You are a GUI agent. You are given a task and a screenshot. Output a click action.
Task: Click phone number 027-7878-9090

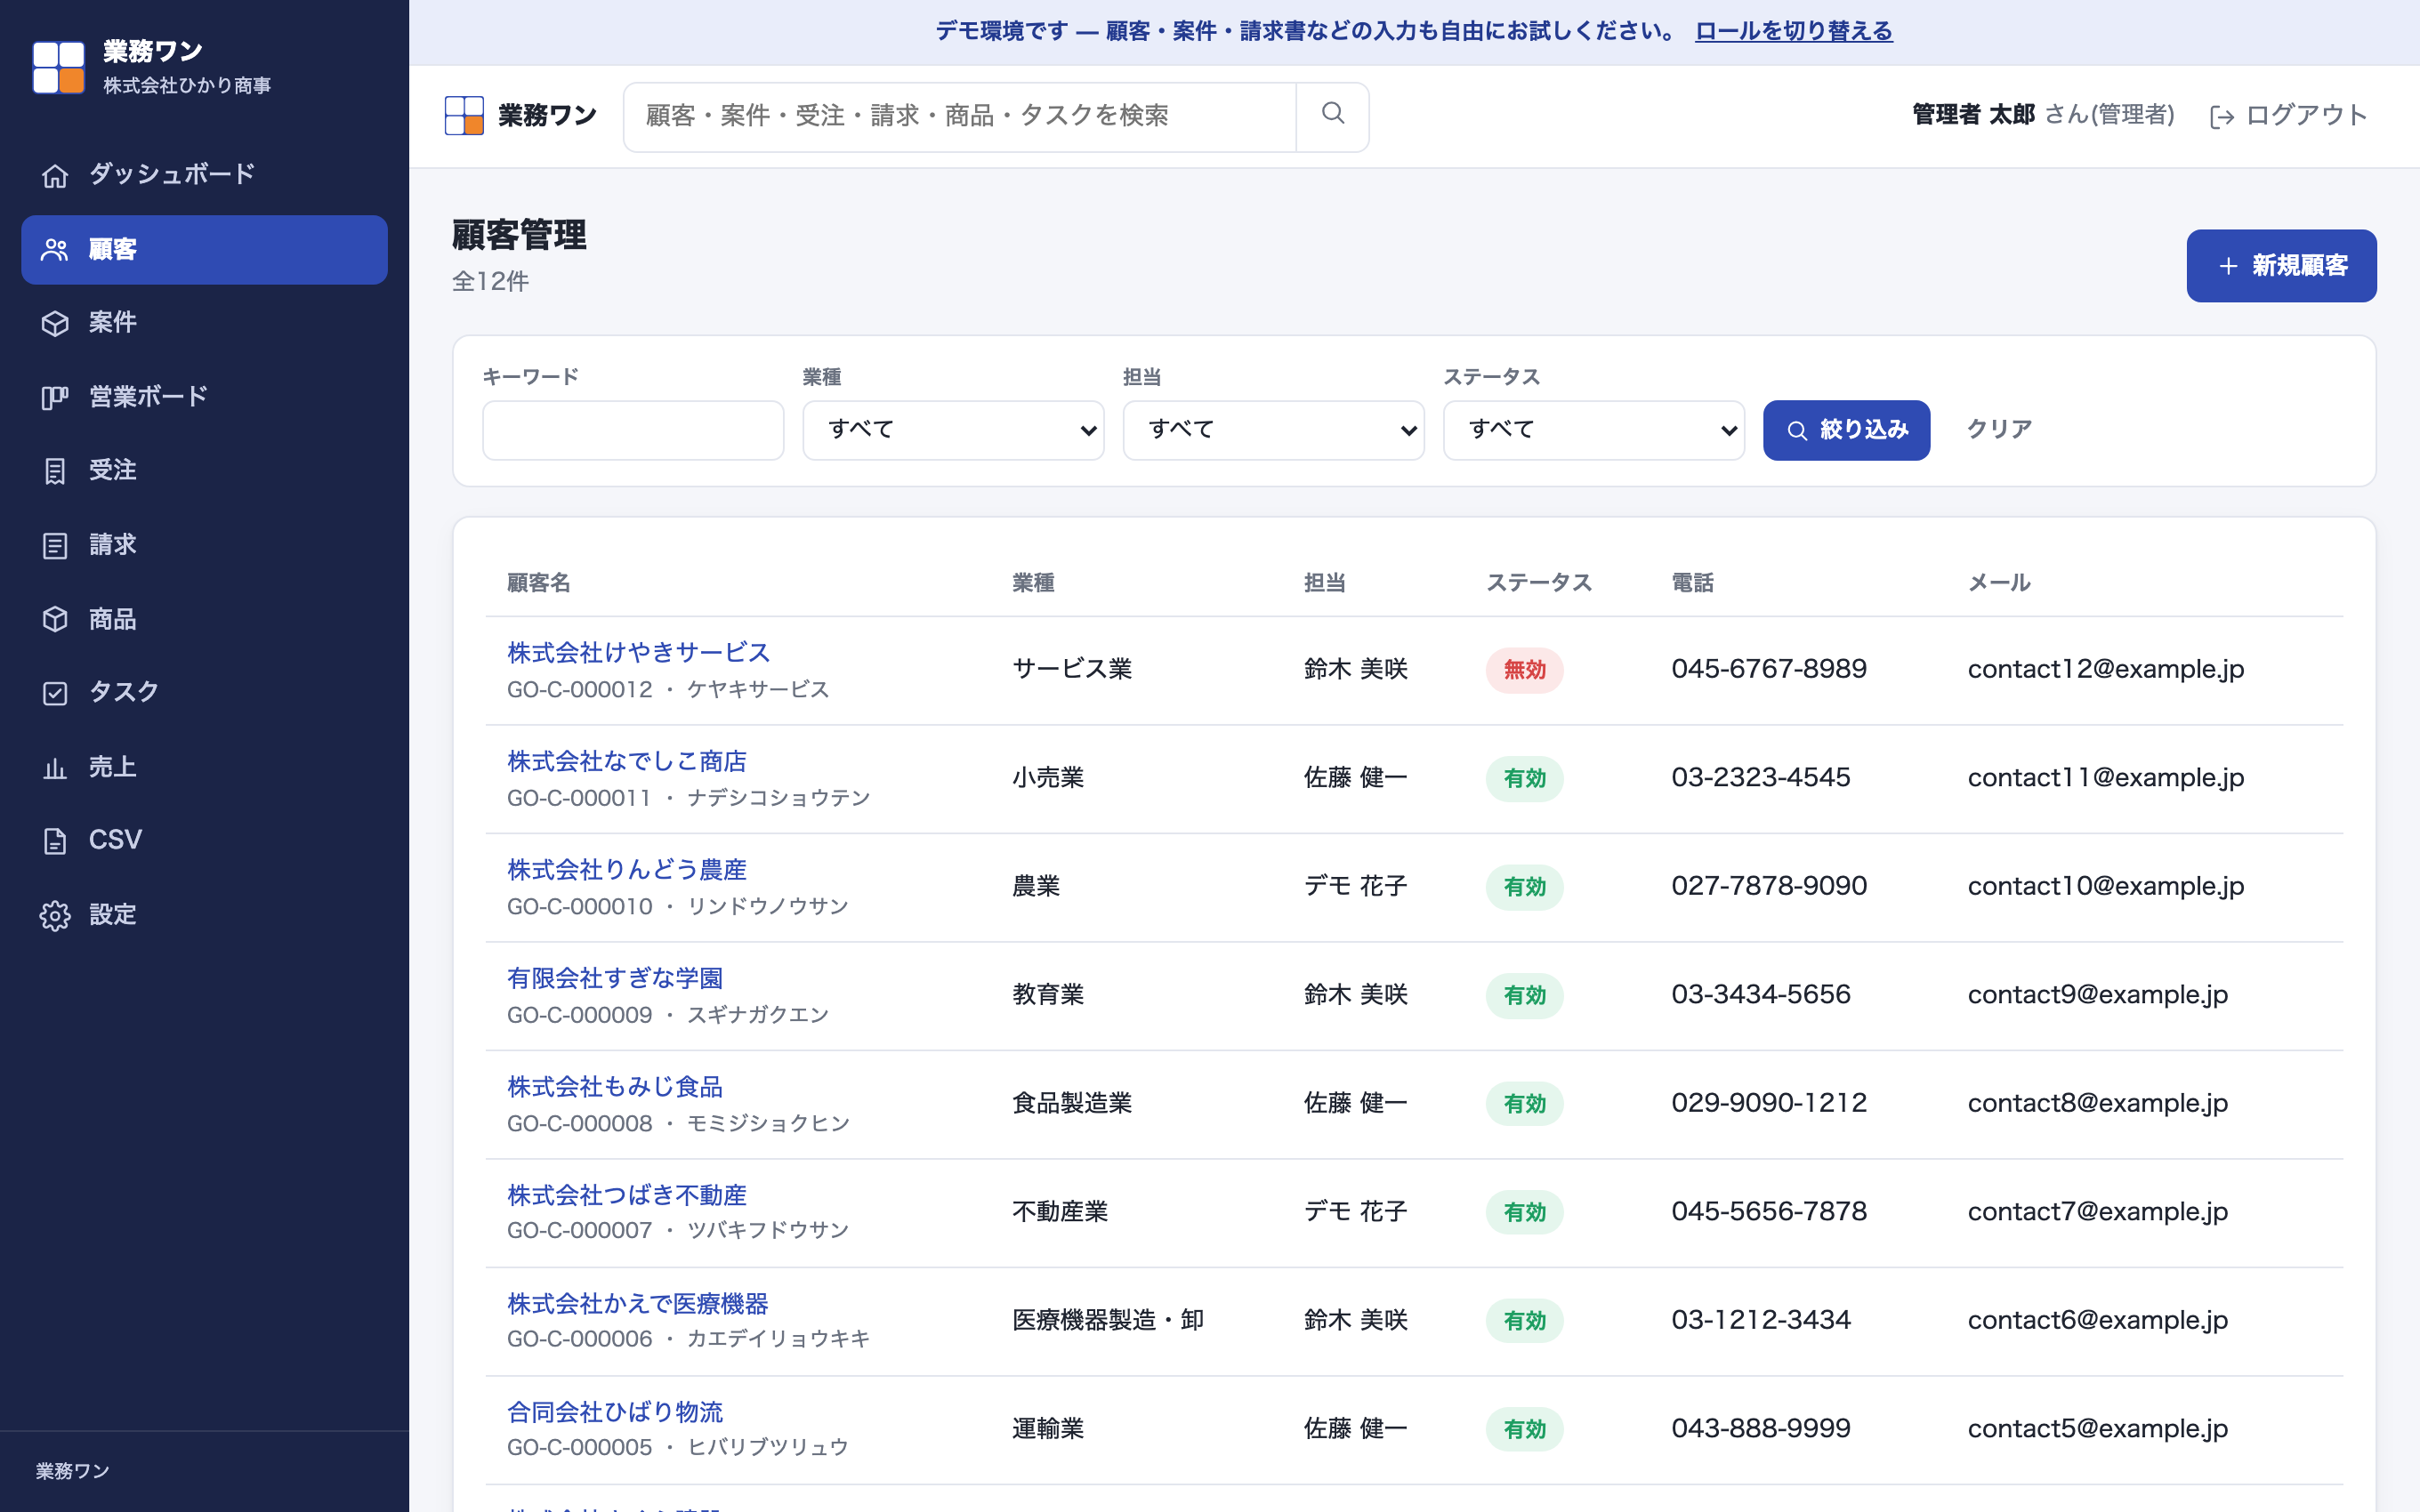[x=1769, y=886]
